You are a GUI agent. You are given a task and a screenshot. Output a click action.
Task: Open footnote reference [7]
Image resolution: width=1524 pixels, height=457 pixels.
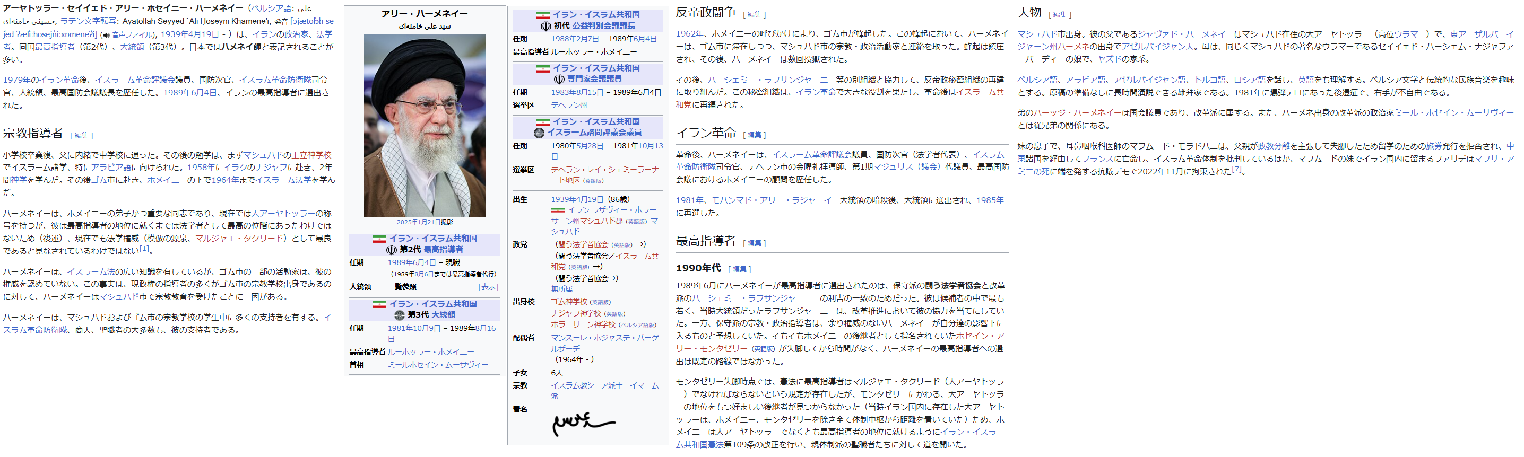(1236, 169)
